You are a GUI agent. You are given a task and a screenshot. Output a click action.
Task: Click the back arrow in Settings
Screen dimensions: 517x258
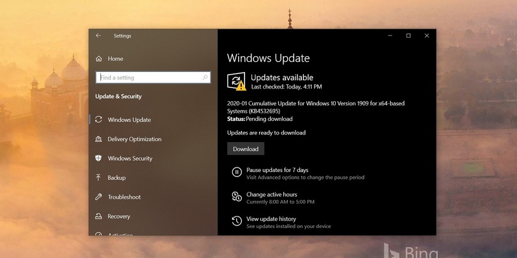click(98, 36)
